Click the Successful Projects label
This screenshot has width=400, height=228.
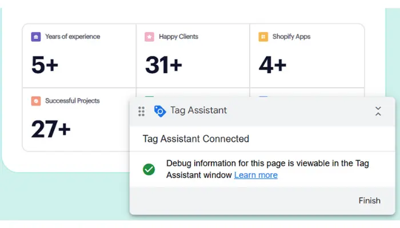tap(73, 101)
